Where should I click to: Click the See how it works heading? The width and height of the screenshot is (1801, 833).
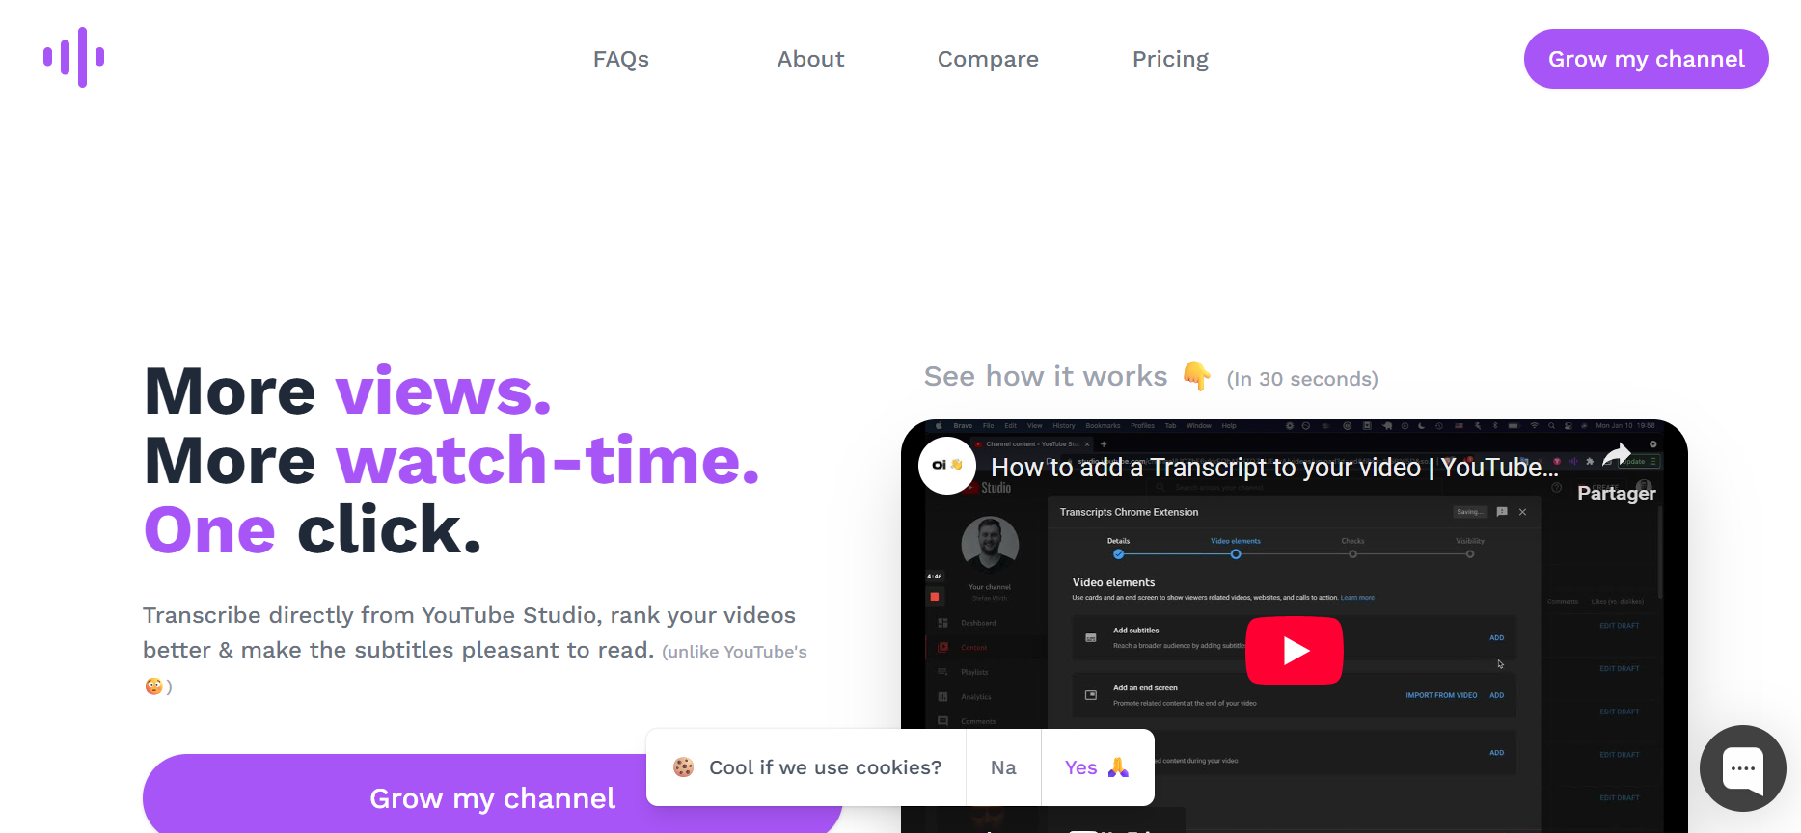pos(1046,376)
